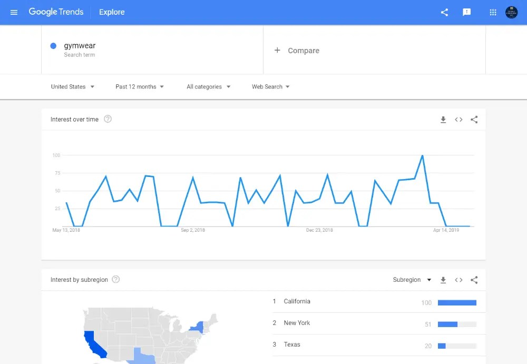
Task: Open the embed code for Interest over time
Action: [458, 120]
